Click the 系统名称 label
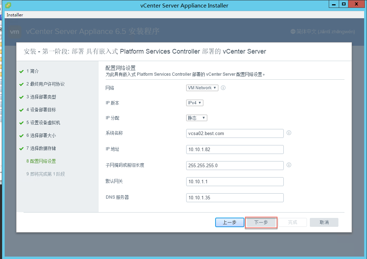 pos(114,133)
